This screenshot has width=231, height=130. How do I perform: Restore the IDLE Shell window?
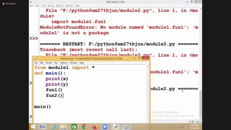tap(192, 2)
